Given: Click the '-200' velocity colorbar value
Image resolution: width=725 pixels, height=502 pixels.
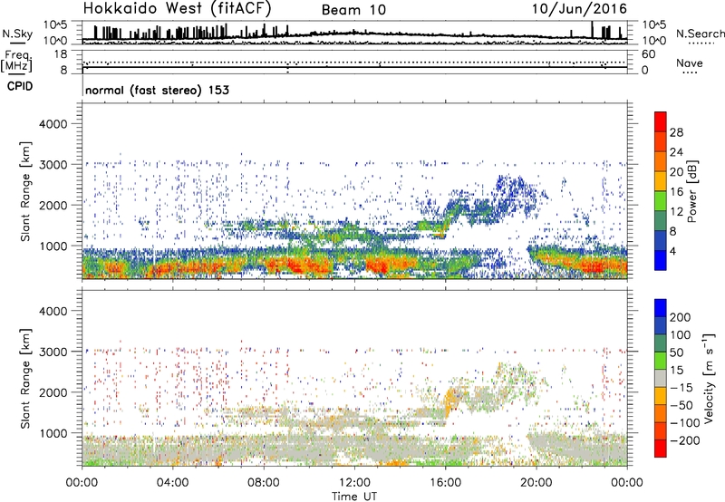Looking at the screenshot, I should tap(685, 440).
